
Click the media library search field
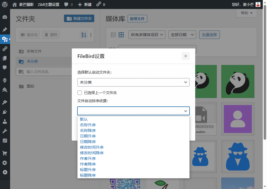point(157,49)
